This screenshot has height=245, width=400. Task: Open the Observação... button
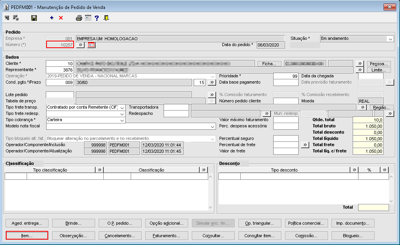[x=73, y=236]
